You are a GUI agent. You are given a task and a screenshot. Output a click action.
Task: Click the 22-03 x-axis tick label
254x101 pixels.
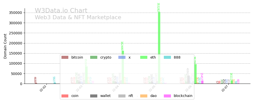(80, 89)
